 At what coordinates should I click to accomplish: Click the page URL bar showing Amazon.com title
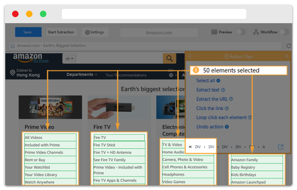click(x=145, y=45)
